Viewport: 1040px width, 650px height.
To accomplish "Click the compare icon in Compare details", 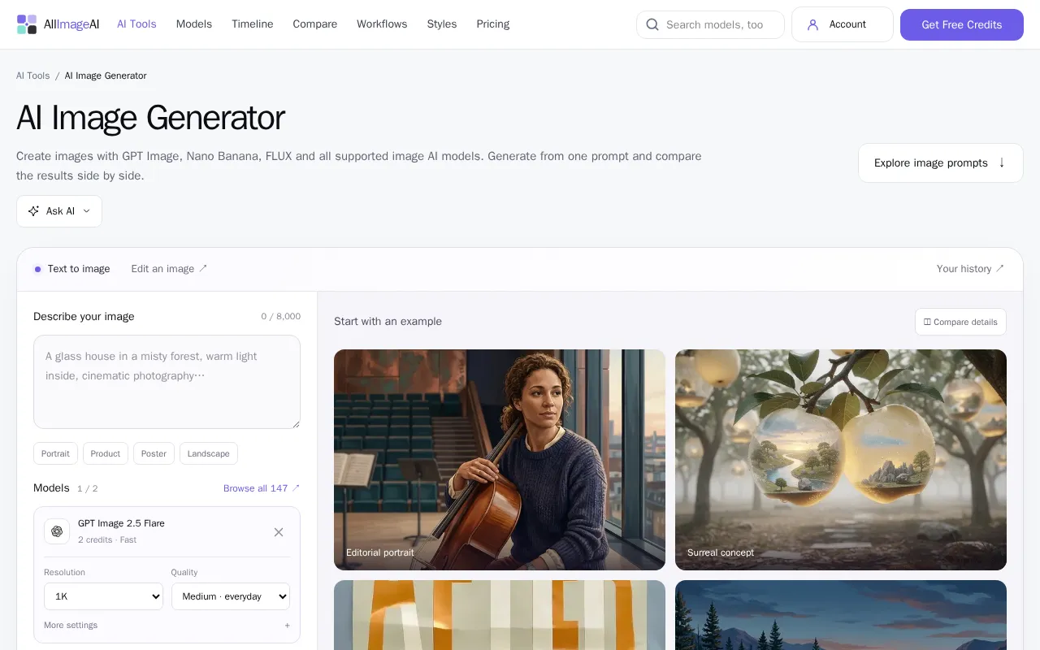I will 927,322.
